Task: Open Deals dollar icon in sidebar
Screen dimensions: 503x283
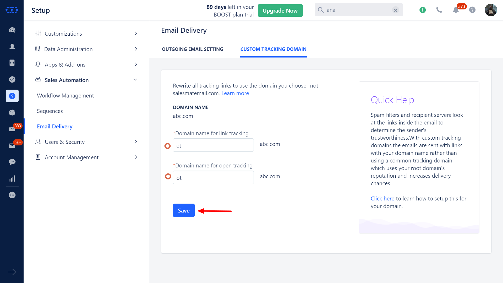Action: click(x=12, y=96)
